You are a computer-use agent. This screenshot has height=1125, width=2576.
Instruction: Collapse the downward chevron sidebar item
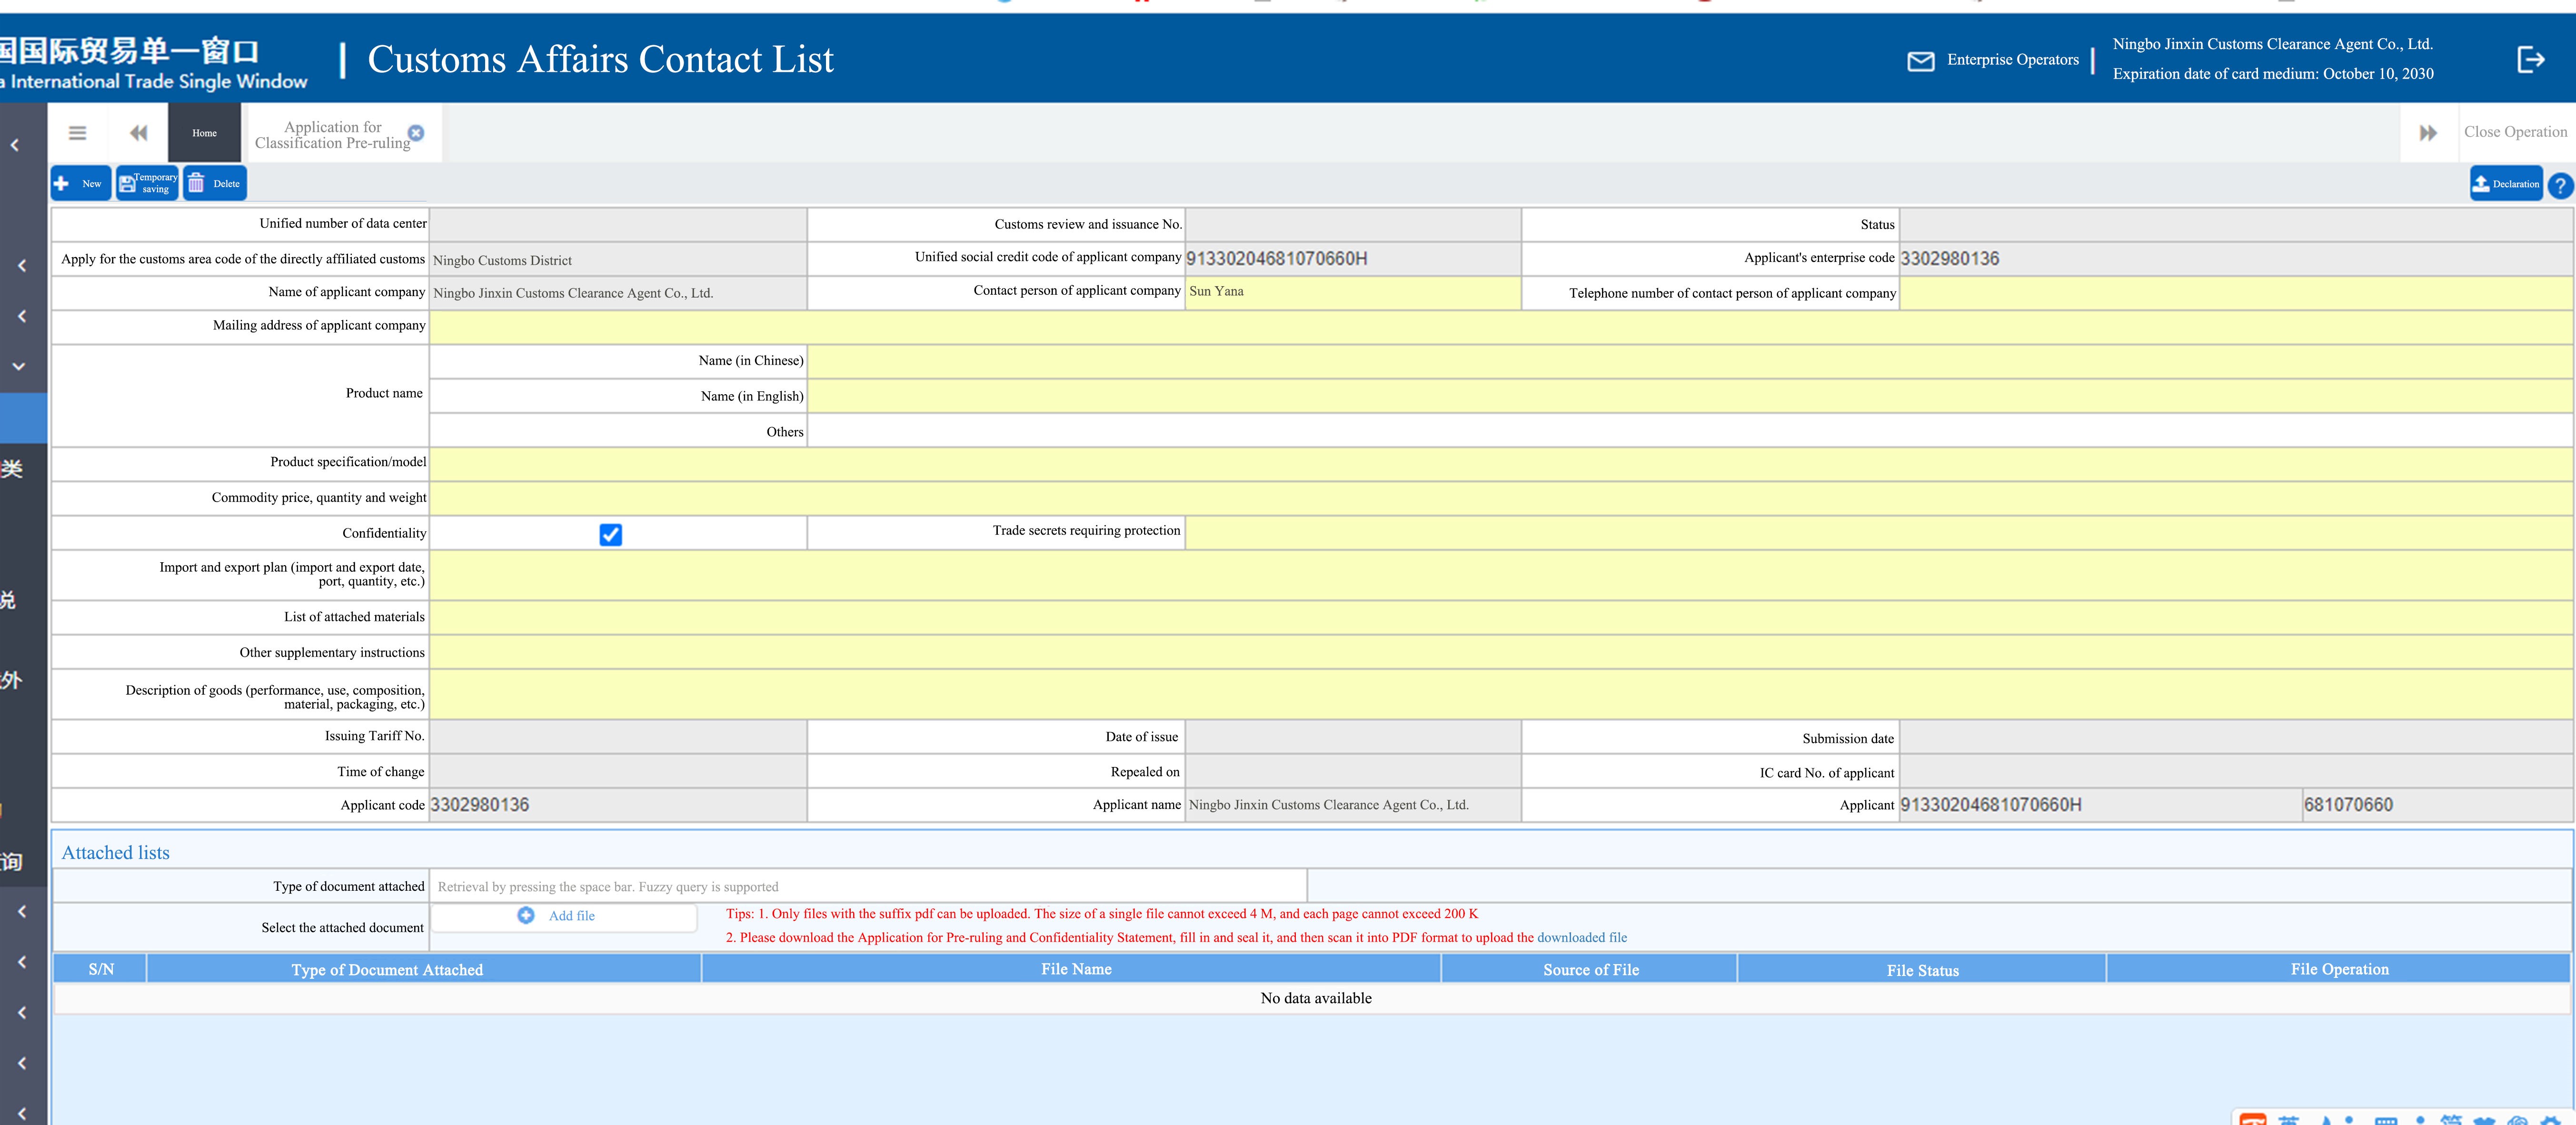click(19, 366)
